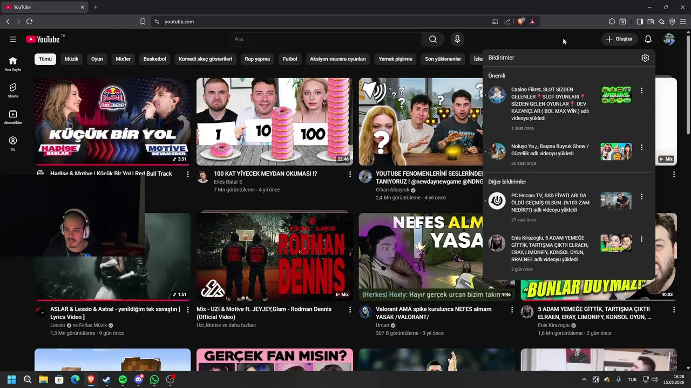
Task: Open notification settings gear in Bildirimler
Action: coord(645,58)
